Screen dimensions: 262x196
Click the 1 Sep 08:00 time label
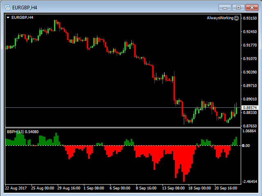(x=94, y=188)
